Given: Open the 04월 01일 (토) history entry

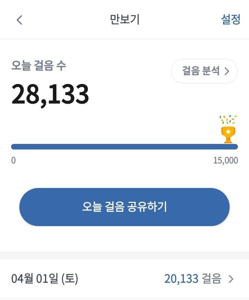Looking at the screenshot, I should 124,278.
